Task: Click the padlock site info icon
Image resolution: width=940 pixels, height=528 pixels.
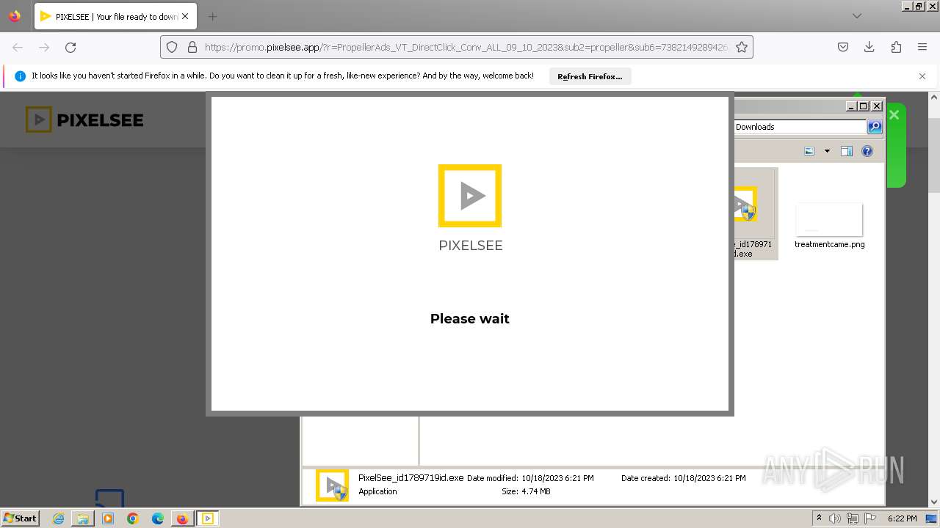Action: (192, 47)
